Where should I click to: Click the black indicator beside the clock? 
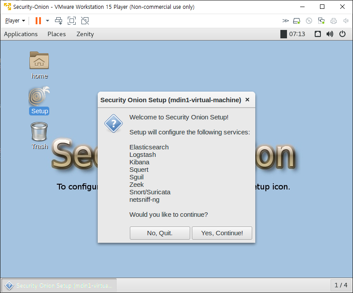coord(283,34)
